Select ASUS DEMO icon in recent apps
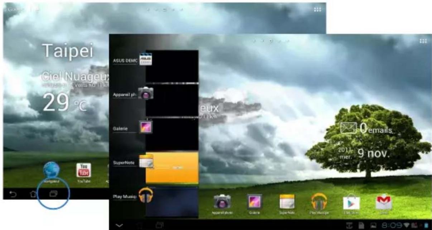The height and width of the screenshot is (230, 432). click(145, 59)
